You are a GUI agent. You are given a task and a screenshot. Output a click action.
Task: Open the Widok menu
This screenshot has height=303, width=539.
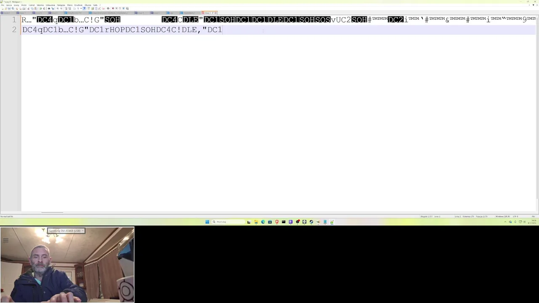24,5
